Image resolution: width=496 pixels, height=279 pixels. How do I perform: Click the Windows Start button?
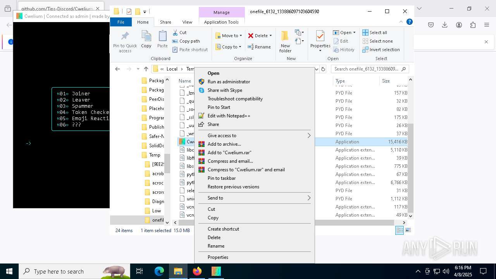(9, 272)
